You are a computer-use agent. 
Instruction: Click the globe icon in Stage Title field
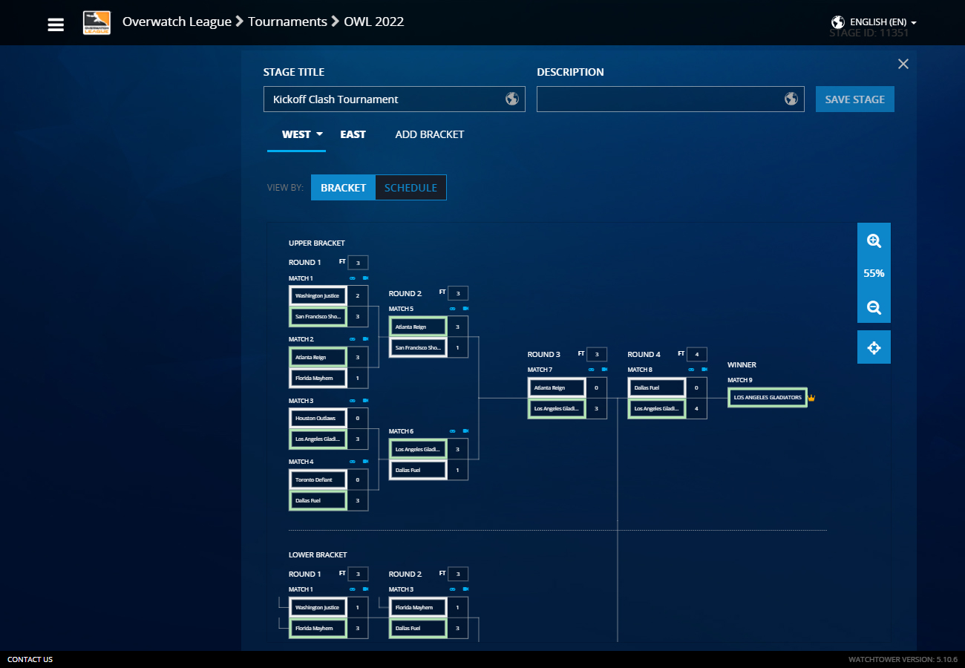(x=512, y=99)
